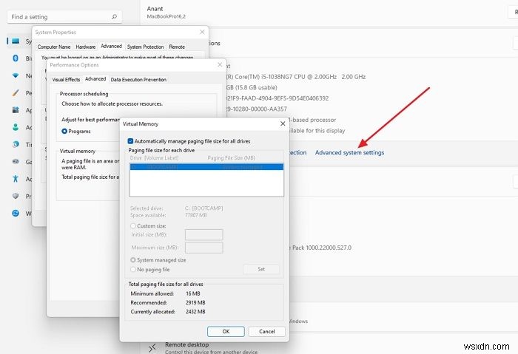The image size is (518, 354).
Task: Click the 'Minimum allowed: 16 MB' value
Action: click(193, 293)
